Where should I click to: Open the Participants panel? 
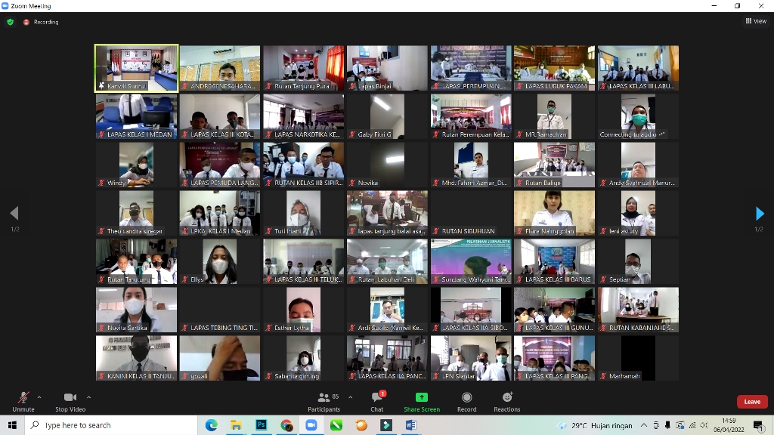(x=324, y=400)
